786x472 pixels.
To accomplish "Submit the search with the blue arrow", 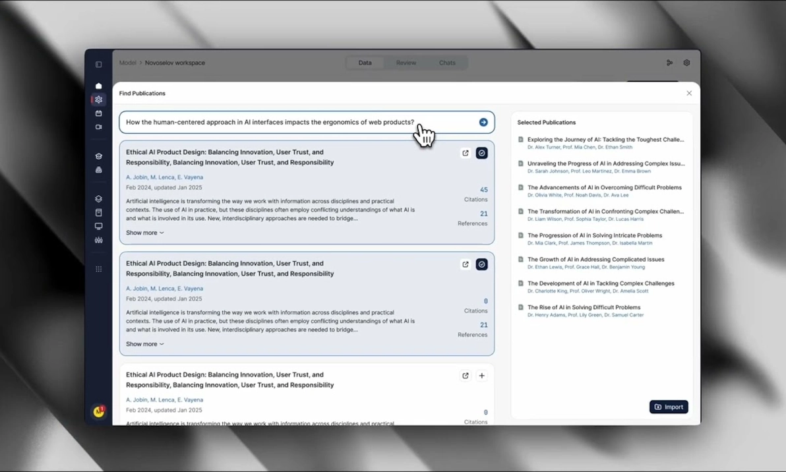I will click(x=483, y=122).
